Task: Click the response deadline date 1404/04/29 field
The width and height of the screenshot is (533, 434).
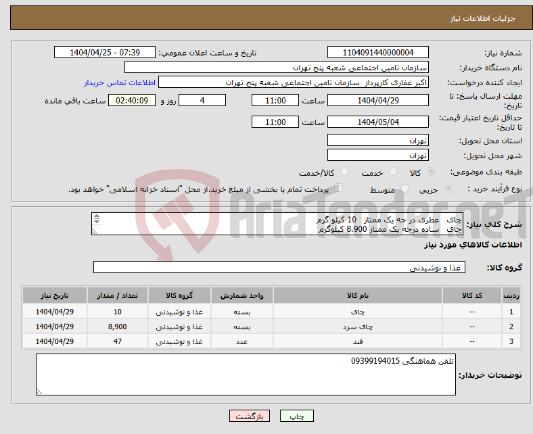Action: (377, 101)
